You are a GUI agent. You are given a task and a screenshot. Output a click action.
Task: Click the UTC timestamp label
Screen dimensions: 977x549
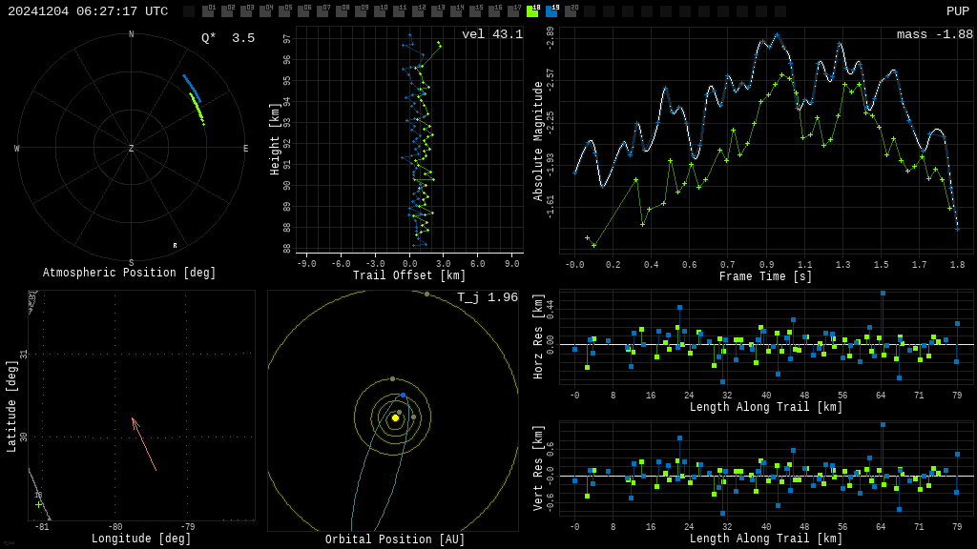(88, 11)
